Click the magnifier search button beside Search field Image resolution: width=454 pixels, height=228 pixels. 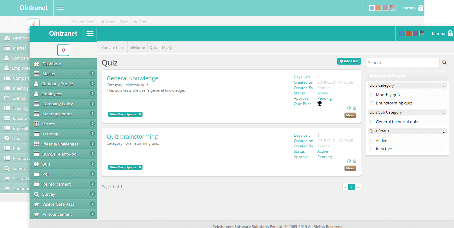click(x=444, y=62)
